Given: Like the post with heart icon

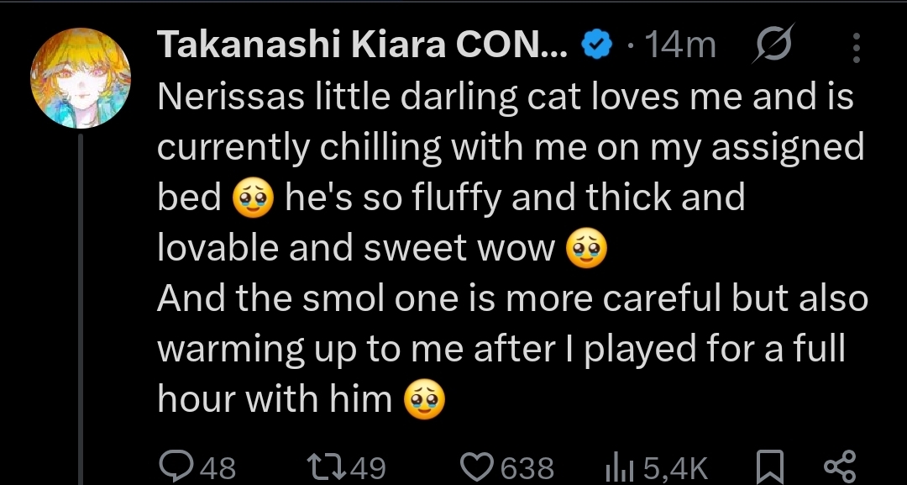Looking at the screenshot, I should click(478, 467).
